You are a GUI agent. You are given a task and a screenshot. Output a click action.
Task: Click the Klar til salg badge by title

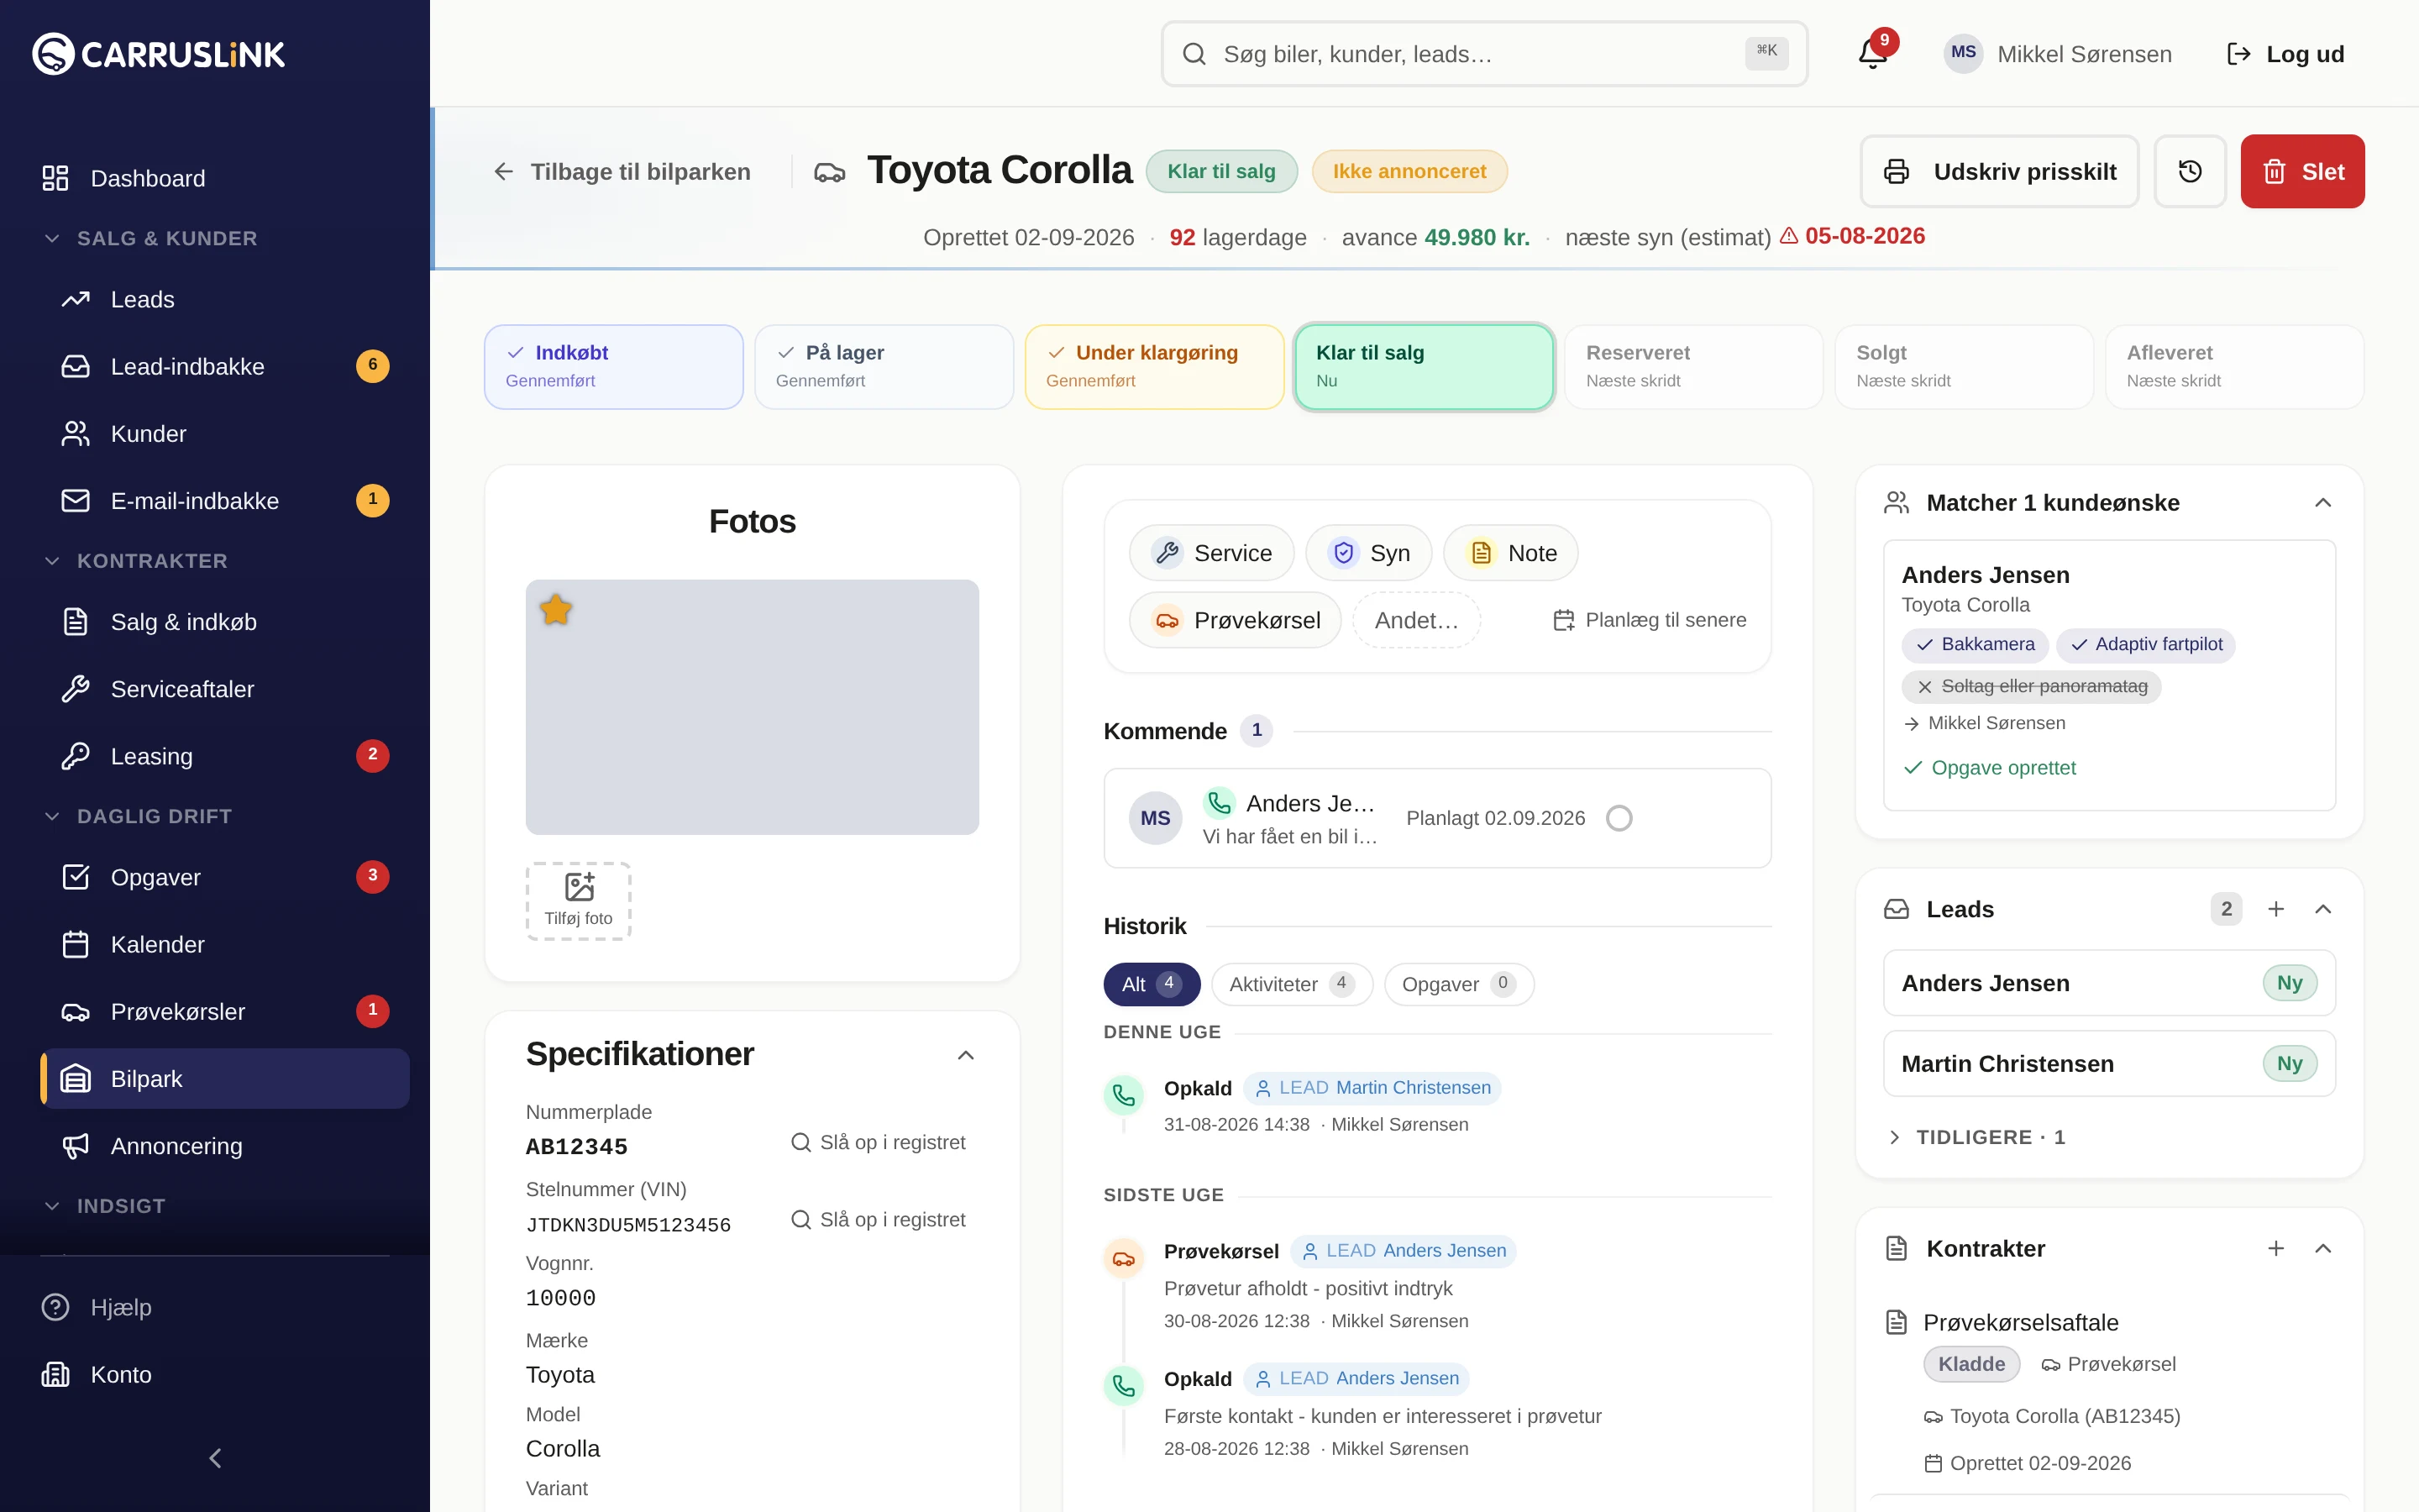coord(1221,171)
